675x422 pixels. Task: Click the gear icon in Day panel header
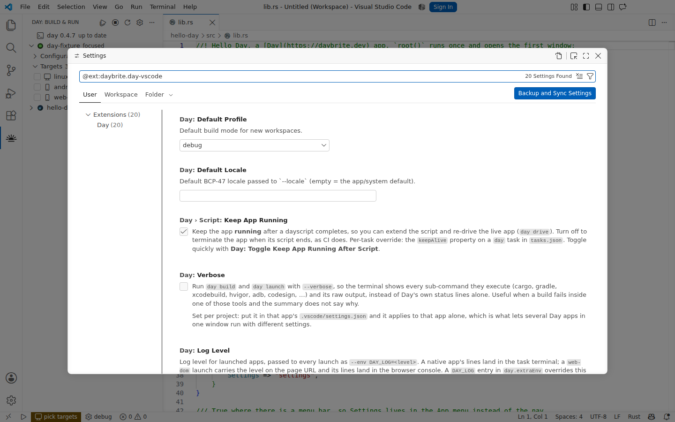click(x=139, y=23)
